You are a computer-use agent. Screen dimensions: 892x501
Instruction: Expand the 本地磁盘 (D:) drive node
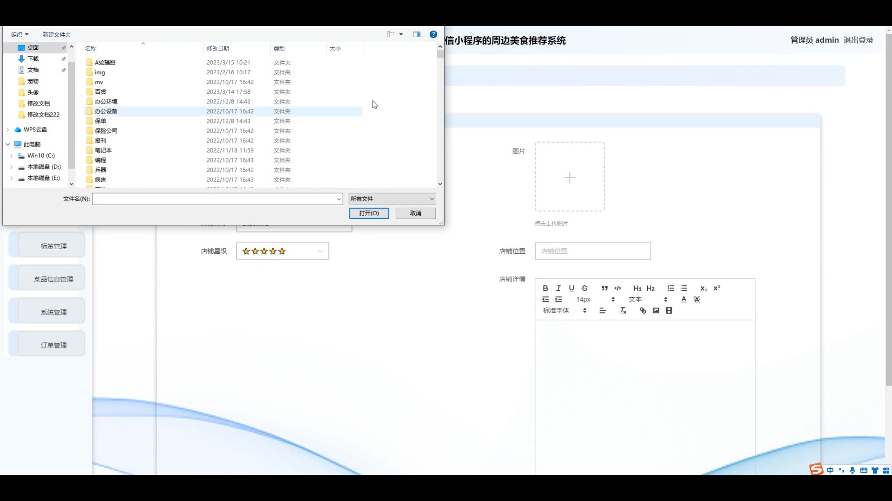[x=12, y=167]
